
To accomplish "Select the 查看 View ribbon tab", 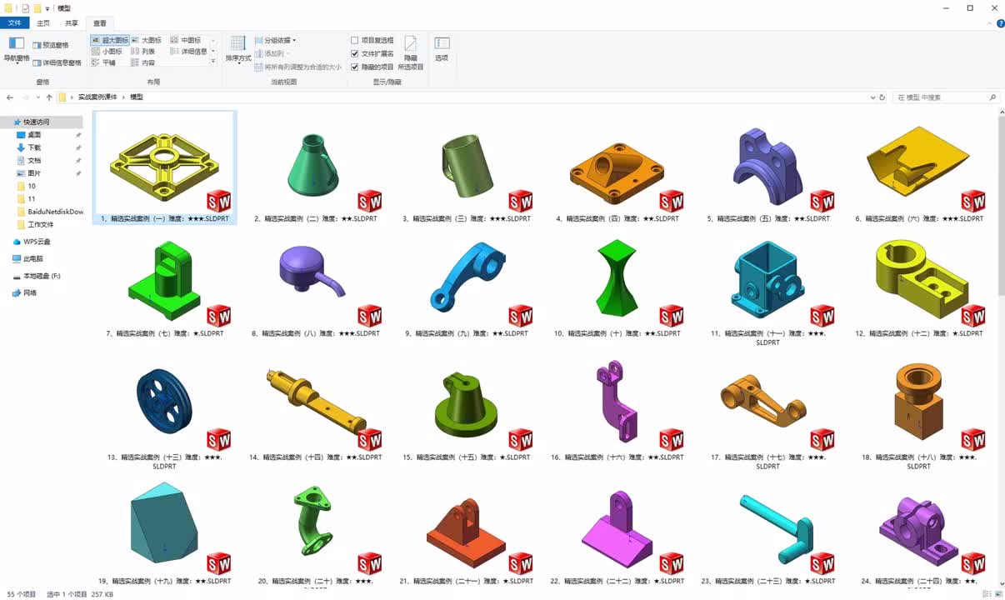I will pos(100,23).
